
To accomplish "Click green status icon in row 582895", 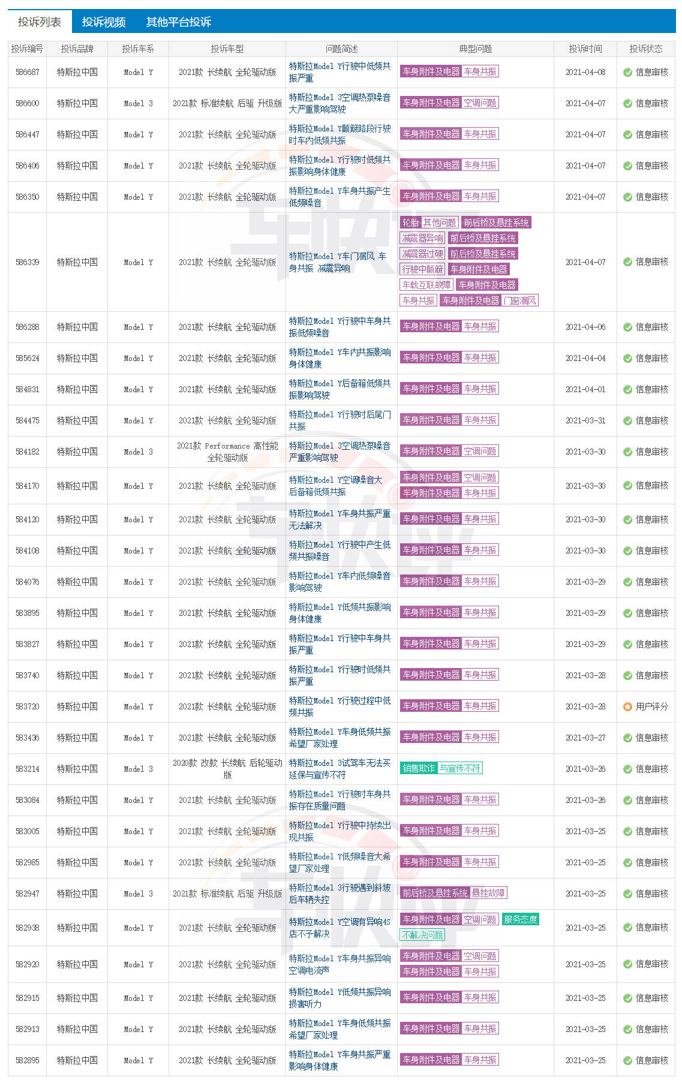I will click(x=627, y=1061).
